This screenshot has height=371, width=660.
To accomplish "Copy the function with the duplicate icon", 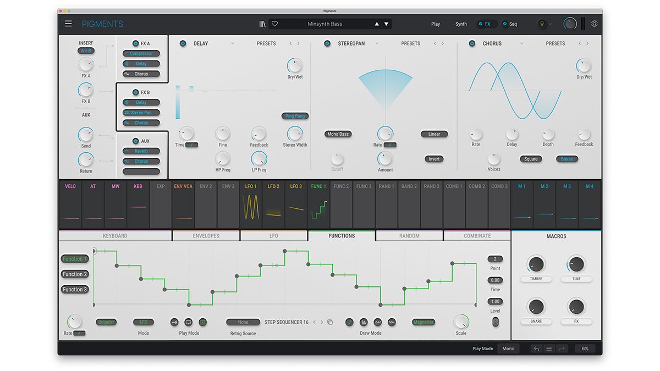I will pyautogui.click(x=330, y=322).
